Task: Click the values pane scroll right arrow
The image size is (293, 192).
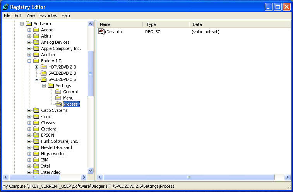Action: point(287,177)
